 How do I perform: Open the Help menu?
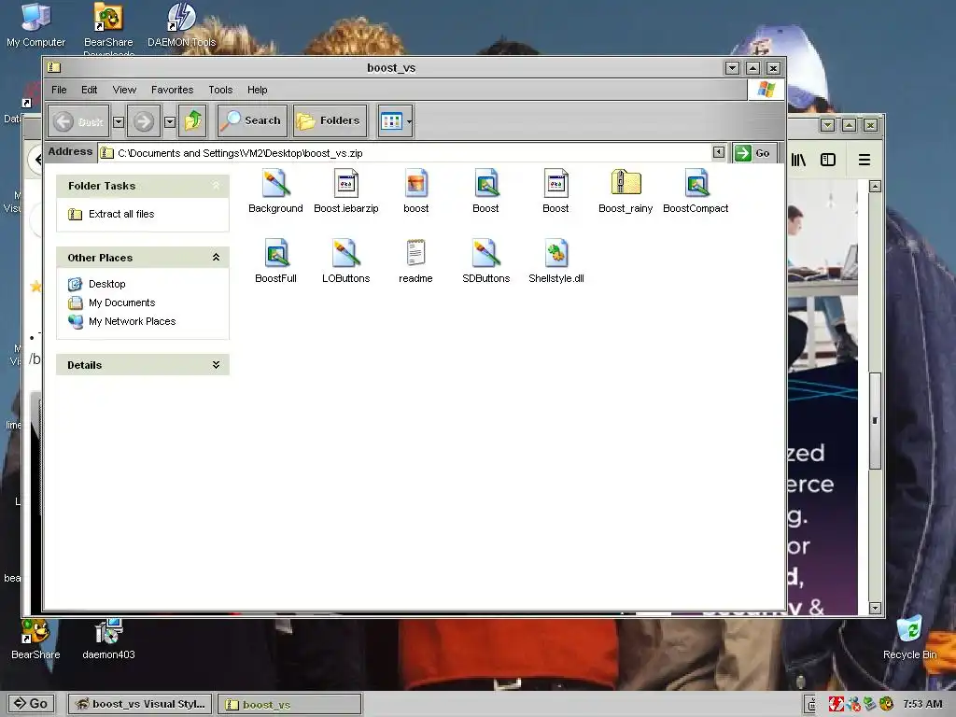pos(258,90)
